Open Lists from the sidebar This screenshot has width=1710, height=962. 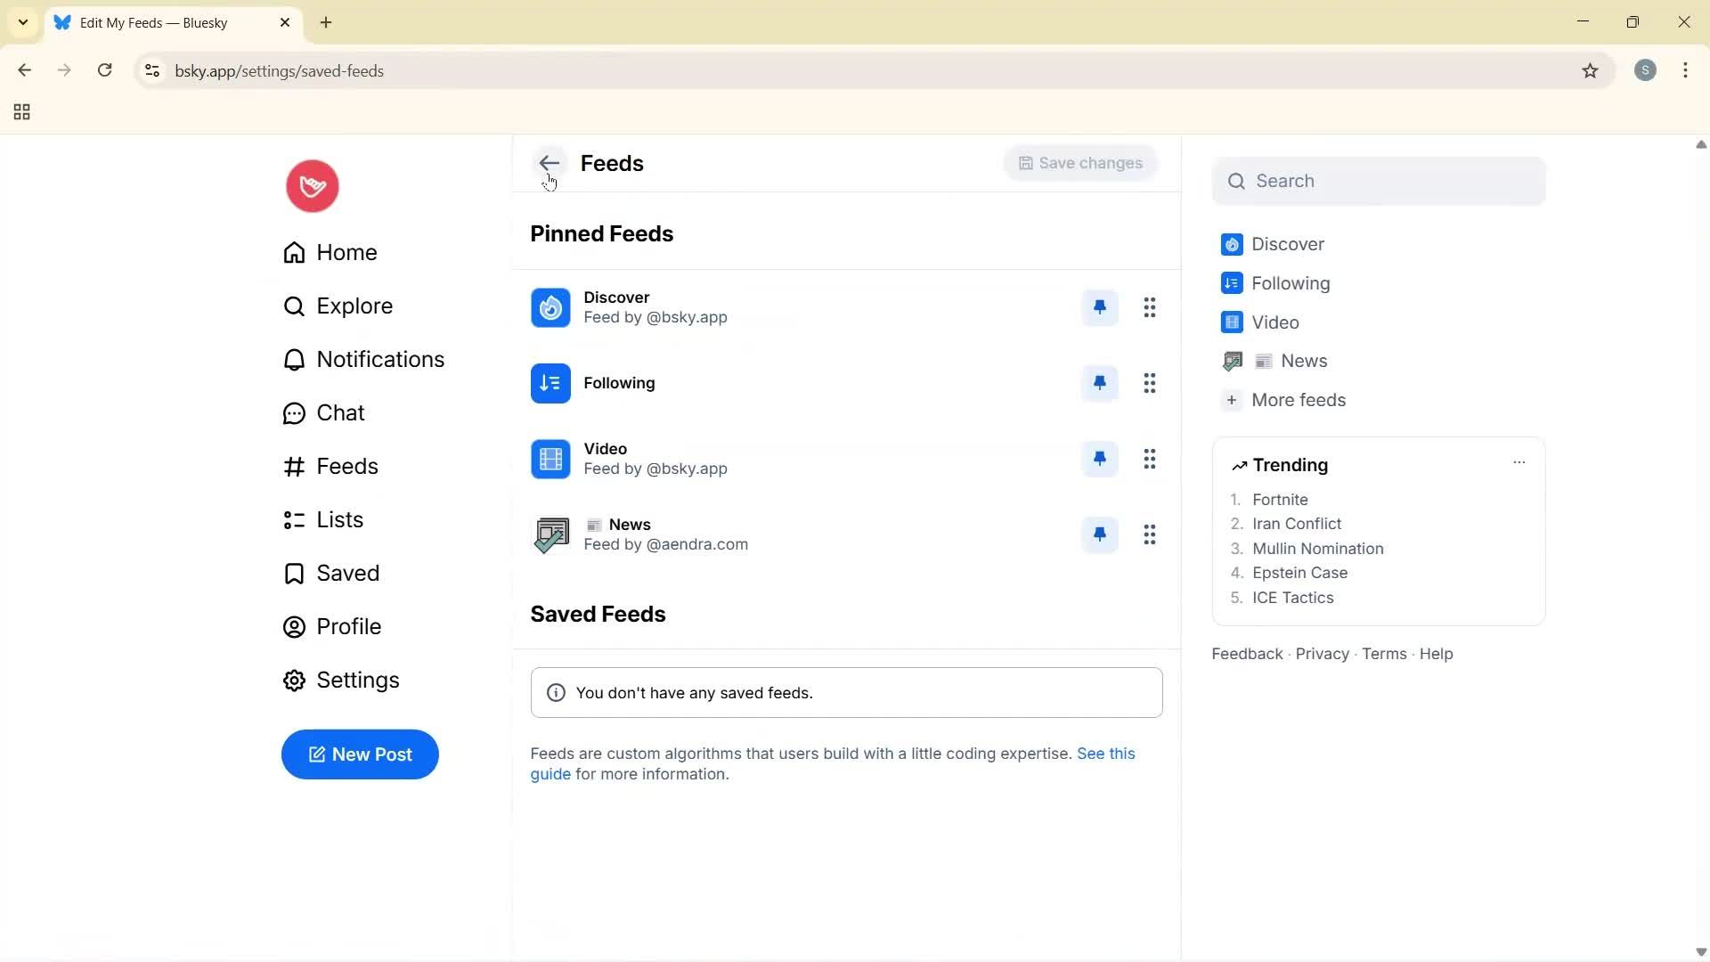(x=340, y=519)
